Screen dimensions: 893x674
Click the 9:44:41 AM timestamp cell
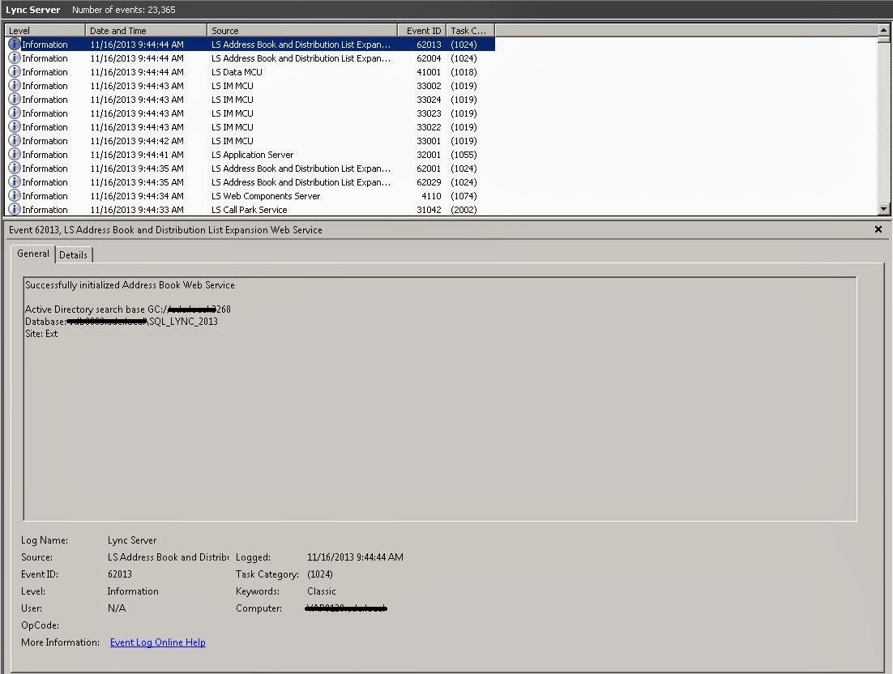coord(137,154)
